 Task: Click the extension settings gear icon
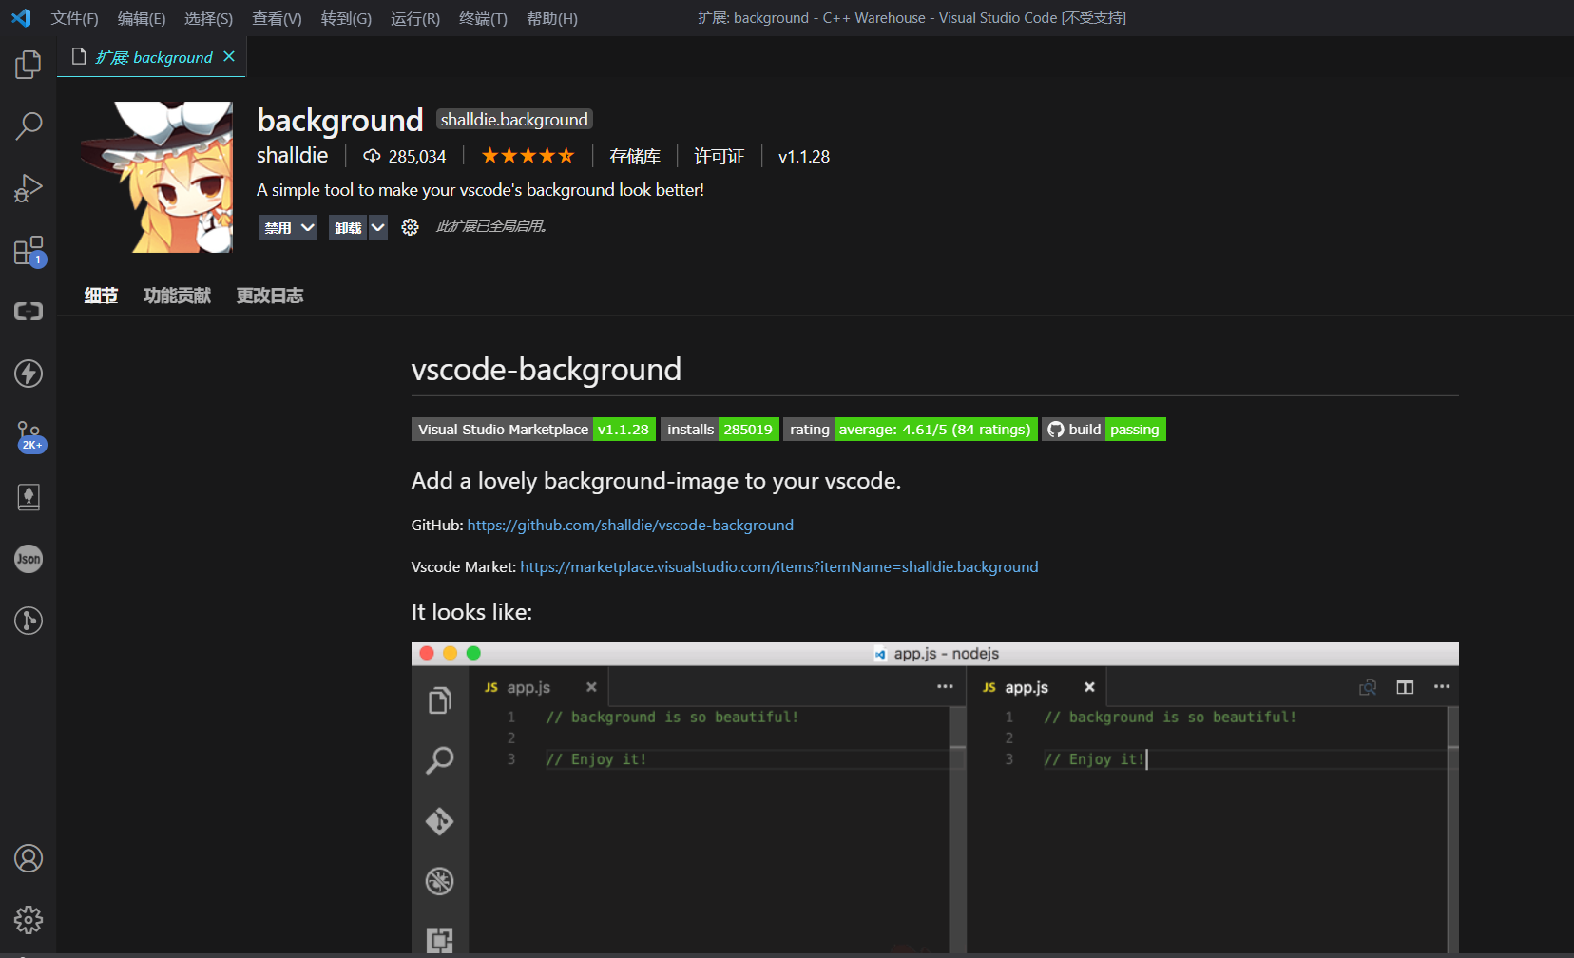(410, 227)
